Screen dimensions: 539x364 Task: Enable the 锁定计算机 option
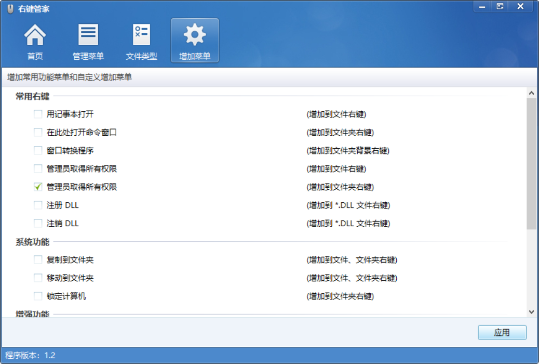click(36, 296)
